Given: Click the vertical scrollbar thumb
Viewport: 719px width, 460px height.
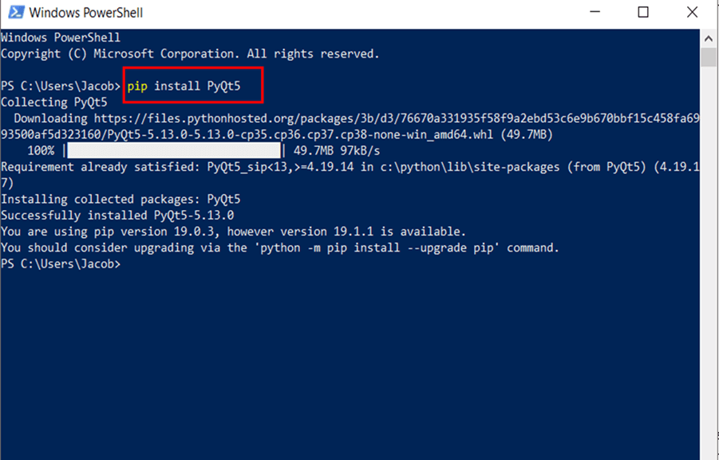Looking at the screenshot, I should (x=709, y=57).
